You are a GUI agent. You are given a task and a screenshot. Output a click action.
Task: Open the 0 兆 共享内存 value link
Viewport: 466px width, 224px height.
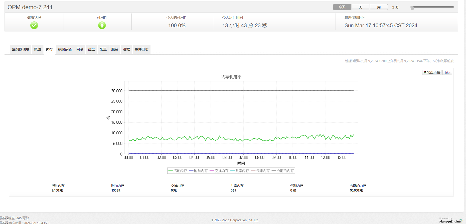233,190
